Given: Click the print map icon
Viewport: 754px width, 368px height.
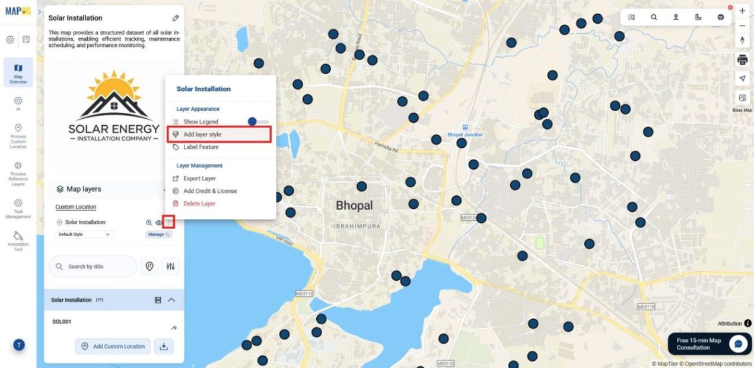Looking at the screenshot, I should (x=742, y=59).
